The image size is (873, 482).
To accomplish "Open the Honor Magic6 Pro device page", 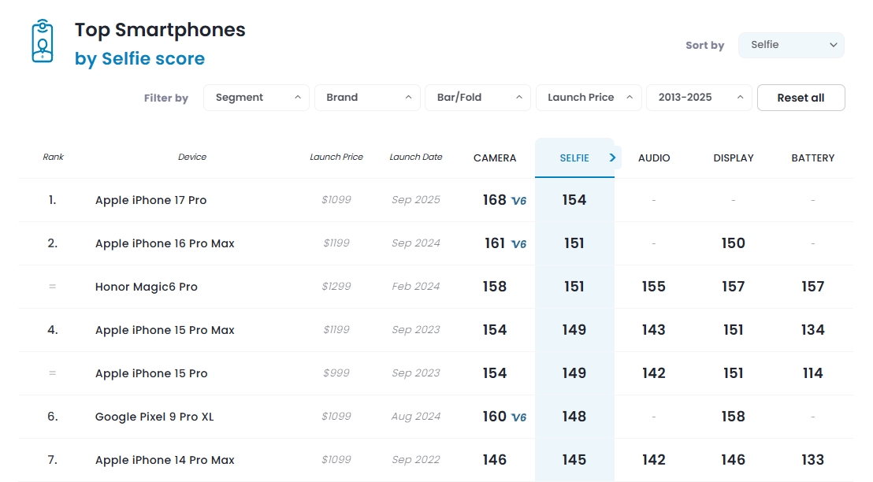I will pyautogui.click(x=146, y=287).
